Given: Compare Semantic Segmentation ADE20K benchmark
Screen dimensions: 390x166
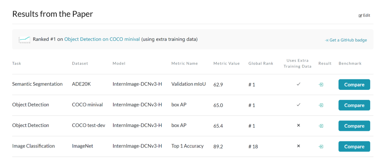Looking at the screenshot, I should pyautogui.click(x=354, y=84).
